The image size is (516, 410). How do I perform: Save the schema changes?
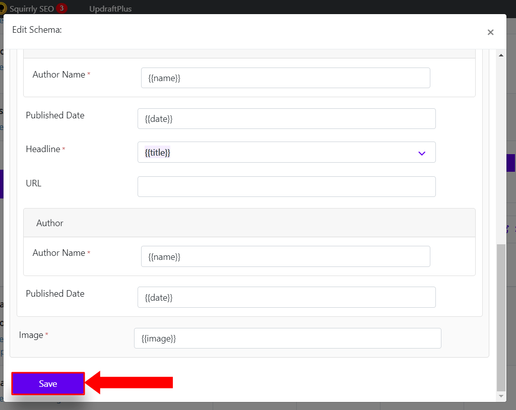pyautogui.click(x=48, y=384)
